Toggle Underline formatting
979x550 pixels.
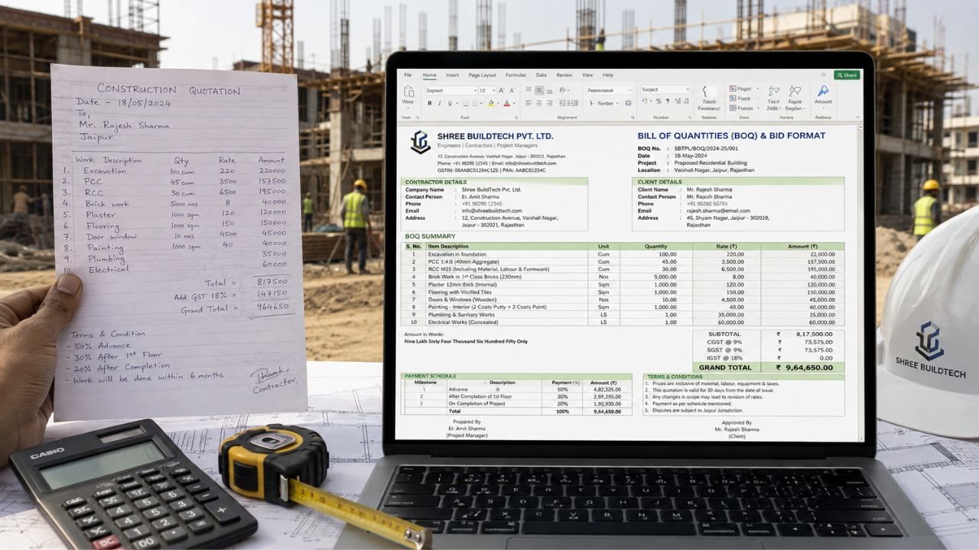(x=450, y=103)
